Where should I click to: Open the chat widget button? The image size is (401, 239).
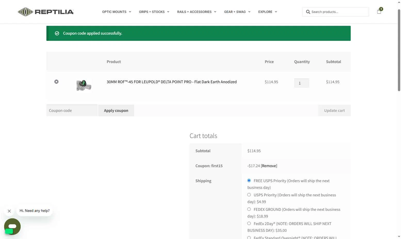pos(12,227)
